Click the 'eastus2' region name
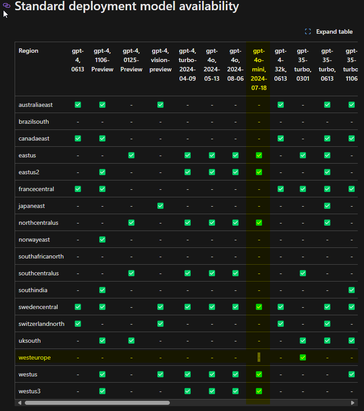 tap(29, 172)
